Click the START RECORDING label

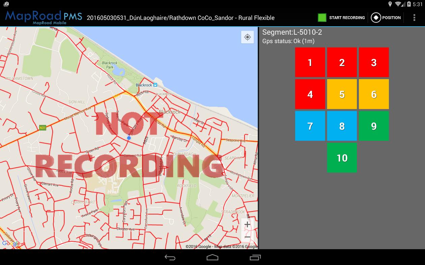coord(347,18)
